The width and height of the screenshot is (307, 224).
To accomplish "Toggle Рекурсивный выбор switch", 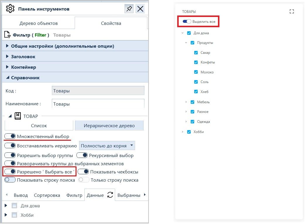I will point(82,155).
